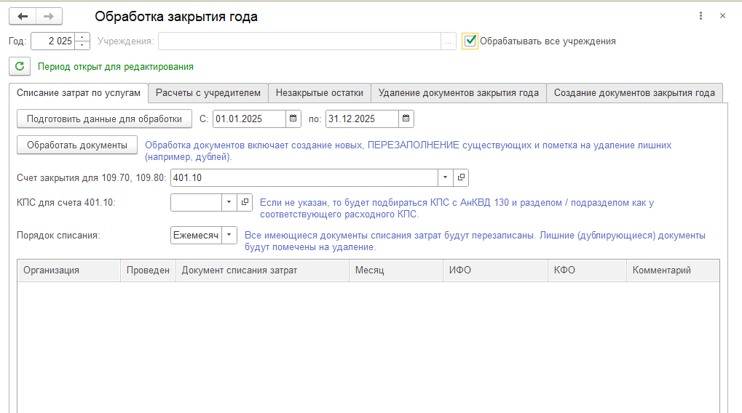Viewport: 742px width, 413px height.
Task: Click Период открыт для редактирования text
Action: tap(116, 67)
